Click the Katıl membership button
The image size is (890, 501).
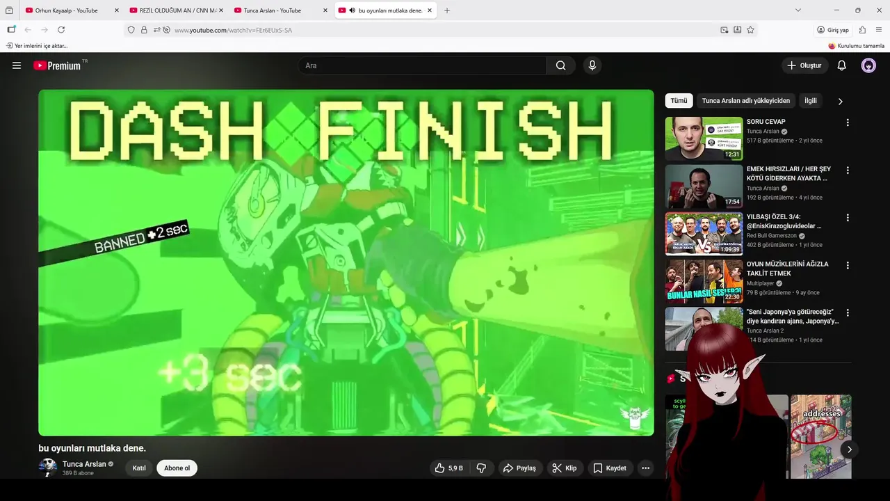tap(139, 468)
